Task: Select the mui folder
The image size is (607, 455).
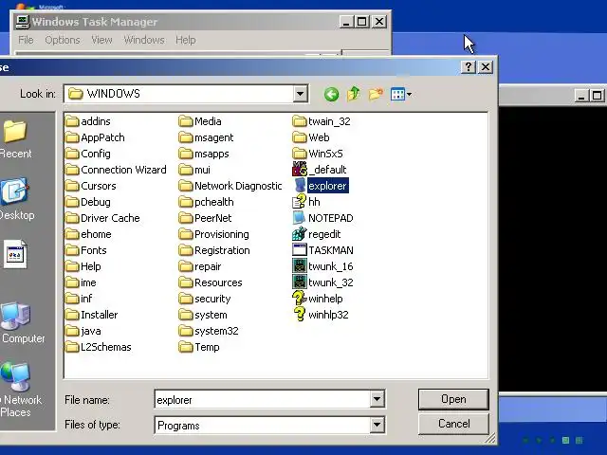Action: 194,170
